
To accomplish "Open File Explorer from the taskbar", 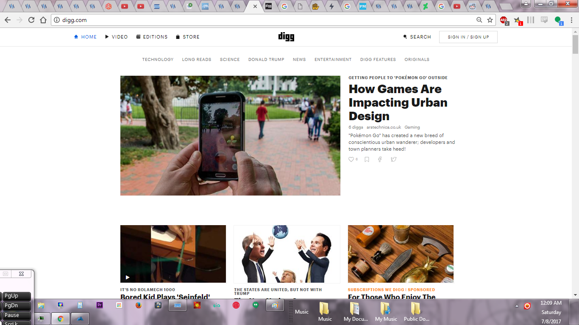I will click(x=41, y=305).
